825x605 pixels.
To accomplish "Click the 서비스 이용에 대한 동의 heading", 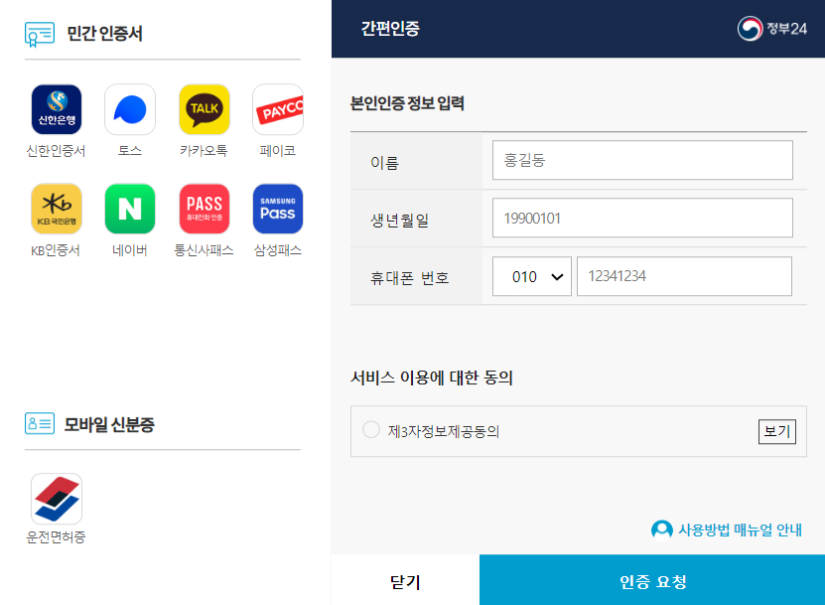I will 432,378.
